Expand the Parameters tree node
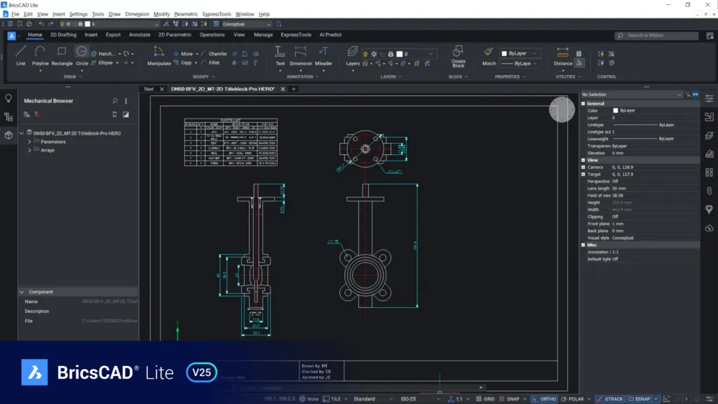Image resolution: width=718 pixels, height=404 pixels. (x=29, y=142)
